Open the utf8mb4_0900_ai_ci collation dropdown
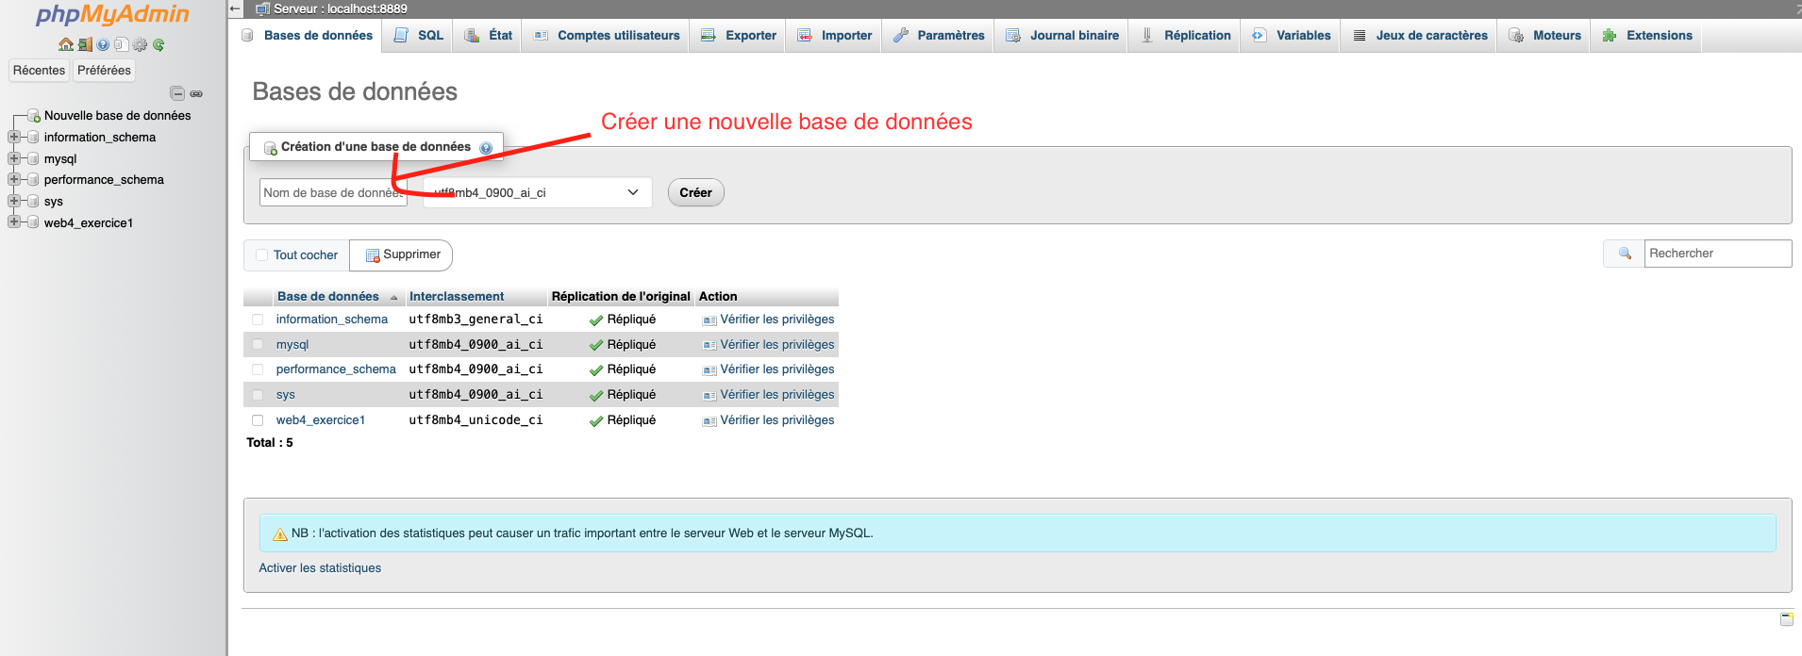The height and width of the screenshot is (656, 1802). point(538,192)
